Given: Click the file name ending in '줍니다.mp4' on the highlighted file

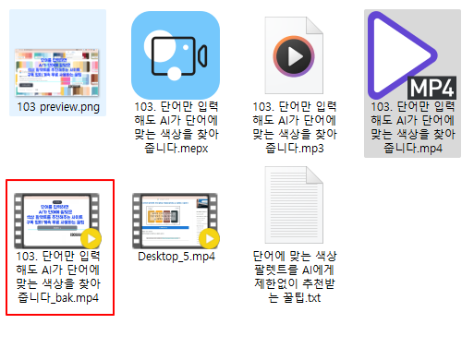Looking at the screenshot, I should (413, 127).
